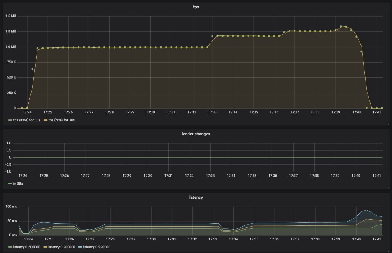Screen dimensions: 392x253
Task: Toggle the tps (irate) for 30s series
Action: point(26,120)
